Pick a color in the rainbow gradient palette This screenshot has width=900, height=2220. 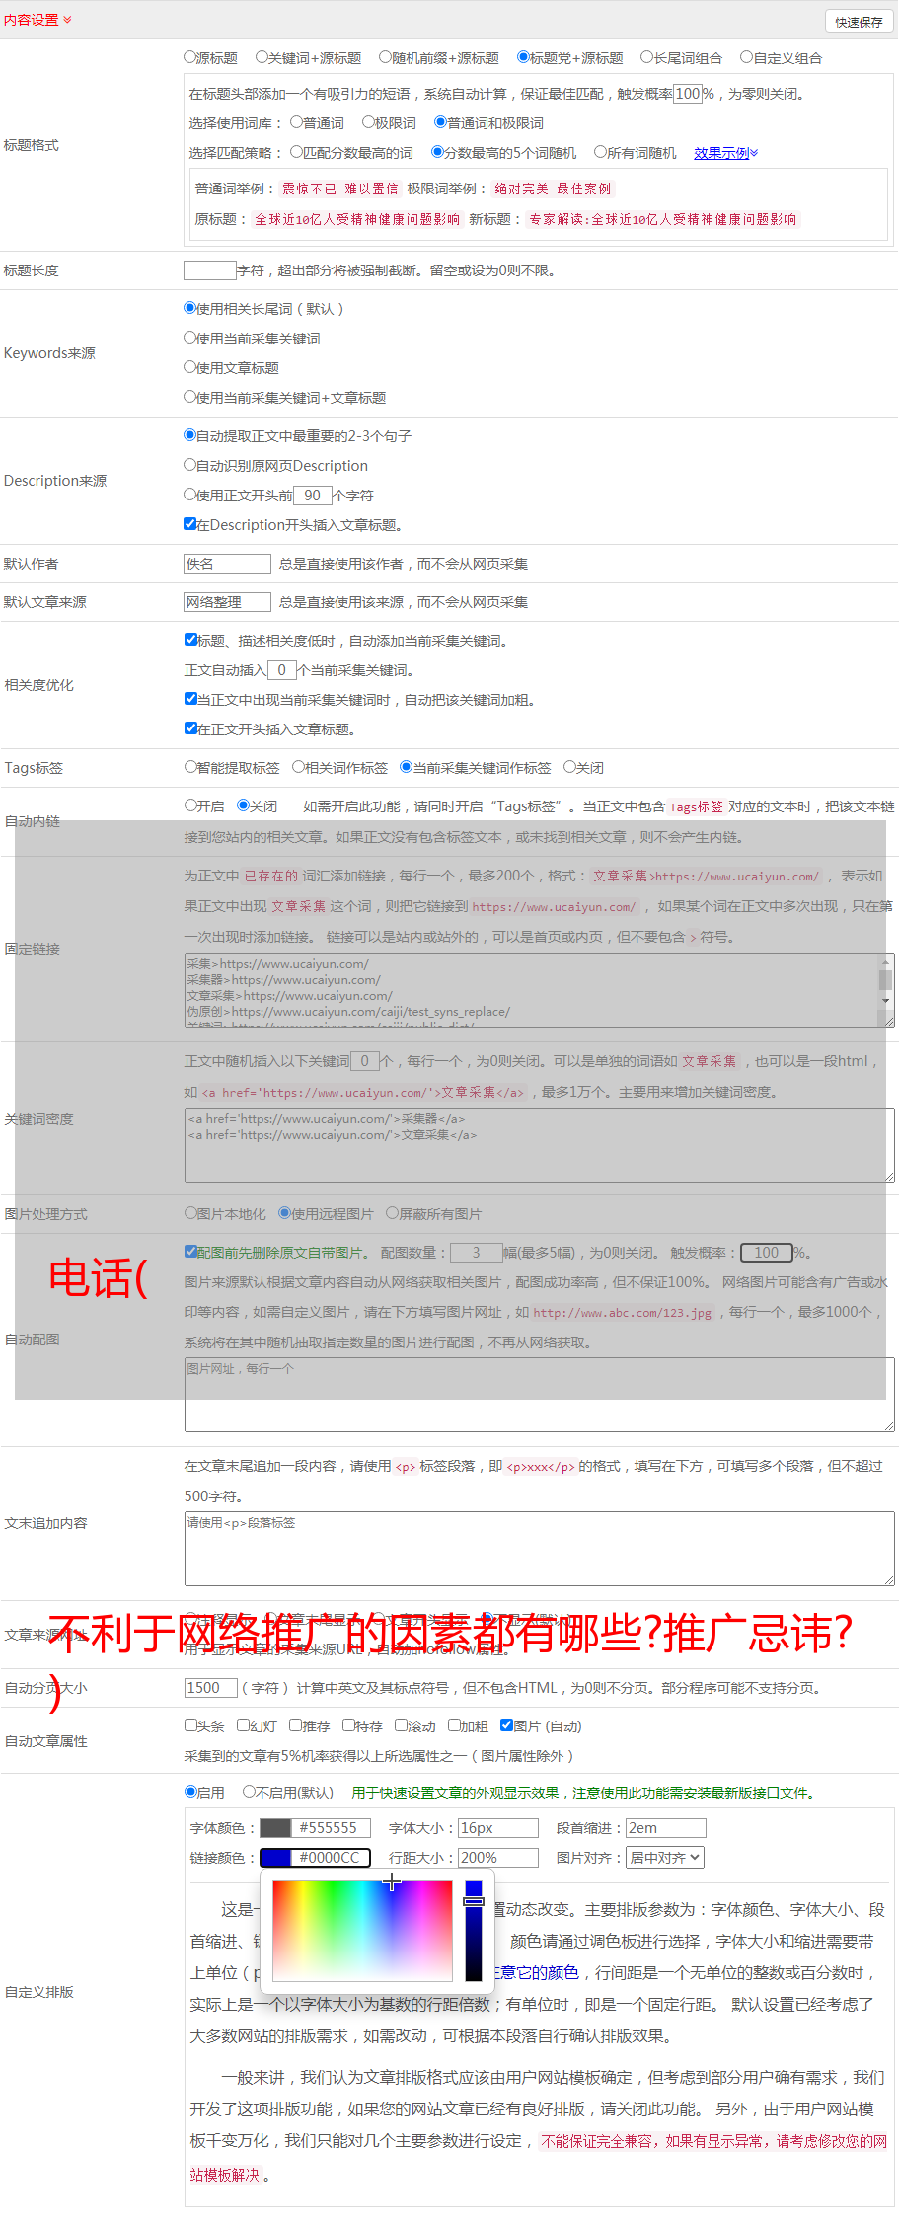tap(362, 1931)
